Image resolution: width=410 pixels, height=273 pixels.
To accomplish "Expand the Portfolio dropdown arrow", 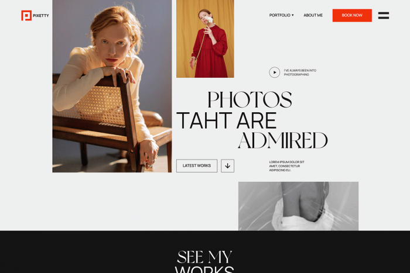I will [x=293, y=15].
